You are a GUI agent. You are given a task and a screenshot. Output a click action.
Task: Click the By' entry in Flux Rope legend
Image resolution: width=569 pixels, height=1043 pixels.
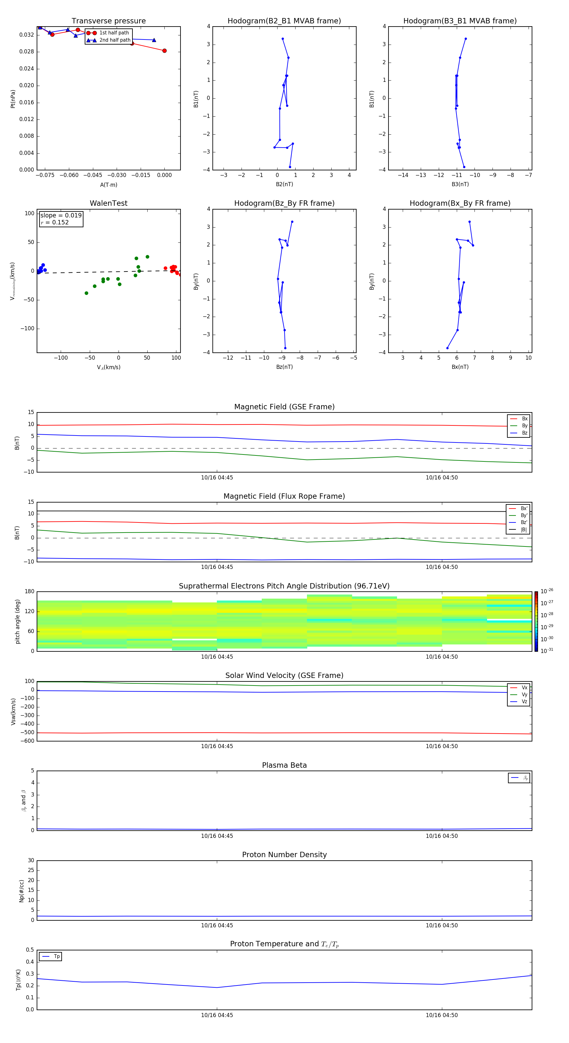(518, 515)
